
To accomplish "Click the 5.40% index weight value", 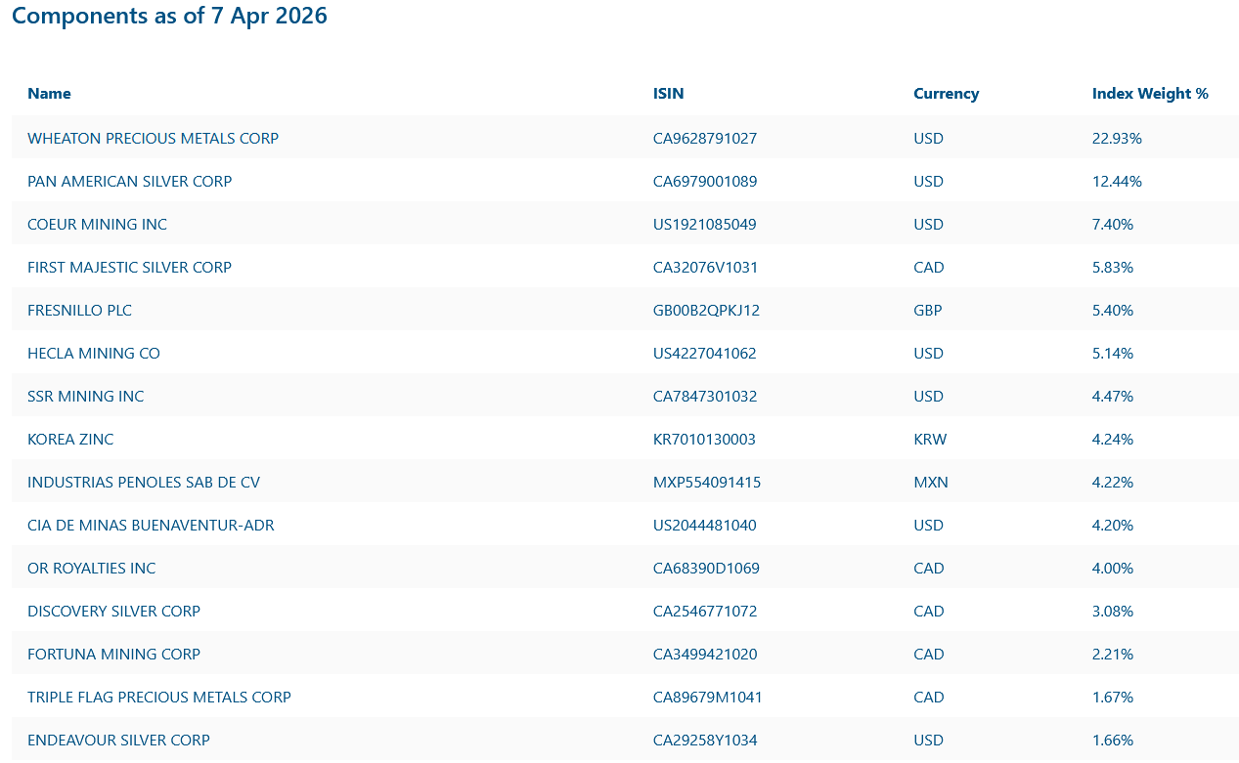I will tap(1113, 311).
